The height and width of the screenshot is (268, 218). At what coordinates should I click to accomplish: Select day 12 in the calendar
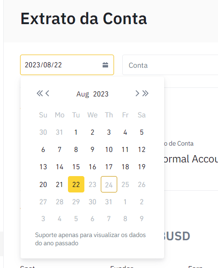point(142,150)
